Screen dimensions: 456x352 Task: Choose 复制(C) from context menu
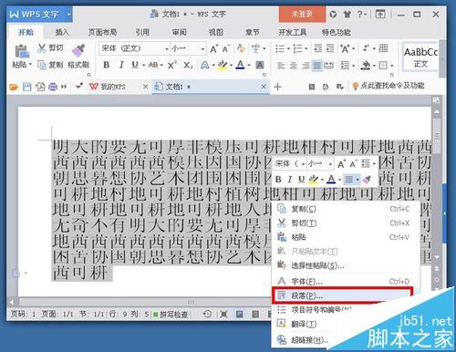tap(345, 209)
